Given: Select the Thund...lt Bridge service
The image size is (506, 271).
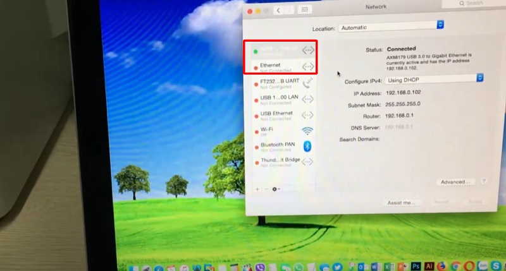Looking at the screenshot, I should pyautogui.click(x=283, y=162).
